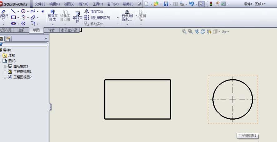Screen dimensions: 277x142
Task: Expand the 工程图视图2 tree node
Action: coord(5,77)
